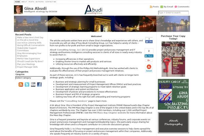
Task: Click the By Email subscription icon
Action: click(x=161, y=7)
